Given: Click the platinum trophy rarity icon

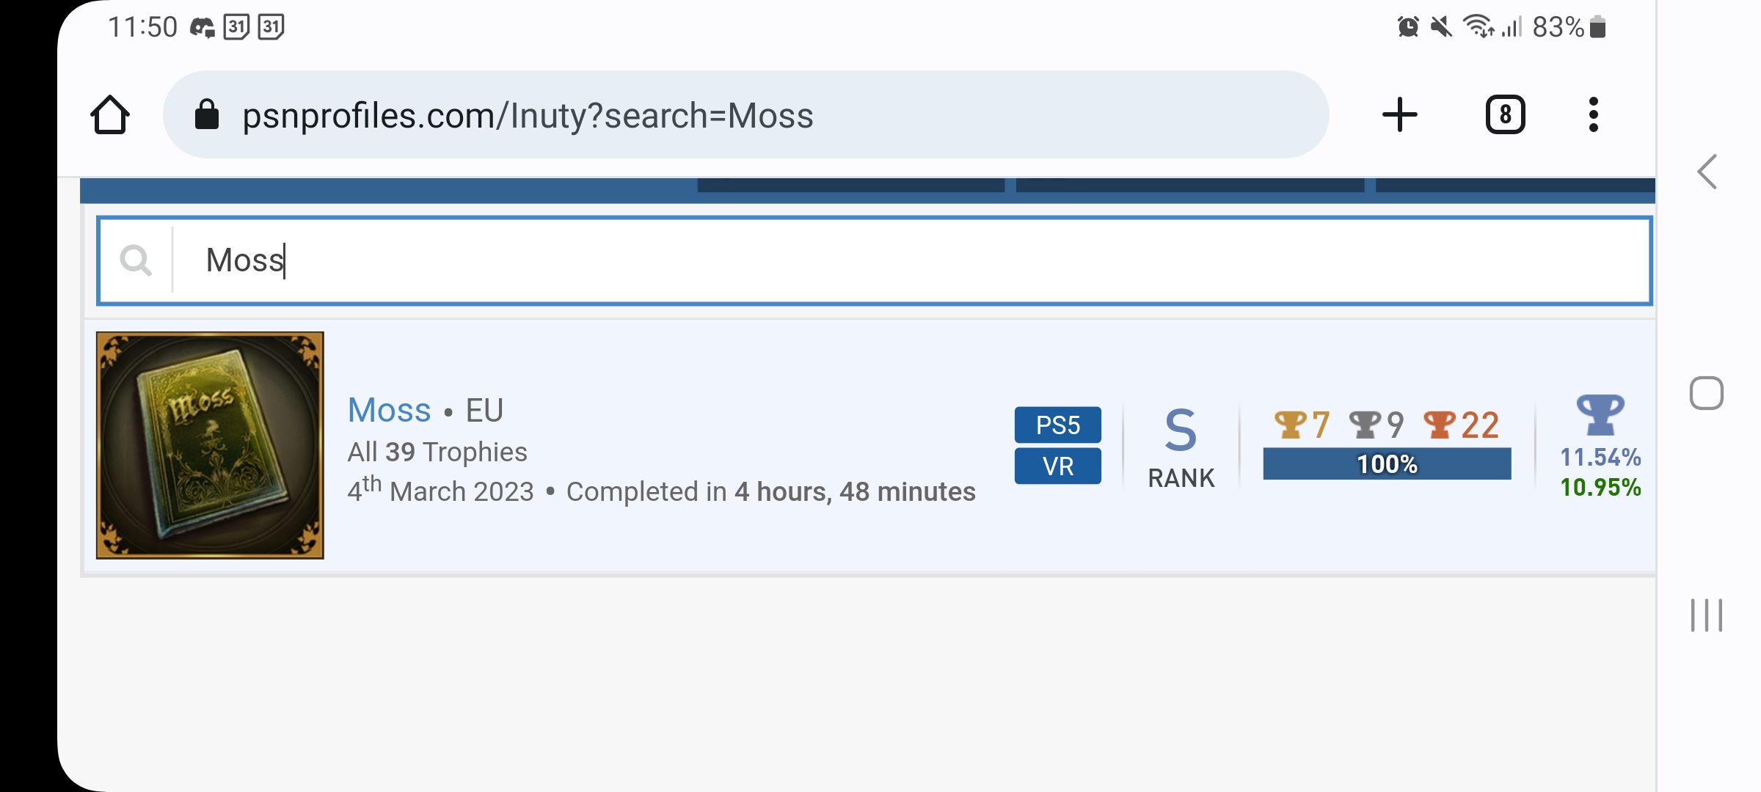Looking at the screenshot, I should click(1600, 415).
